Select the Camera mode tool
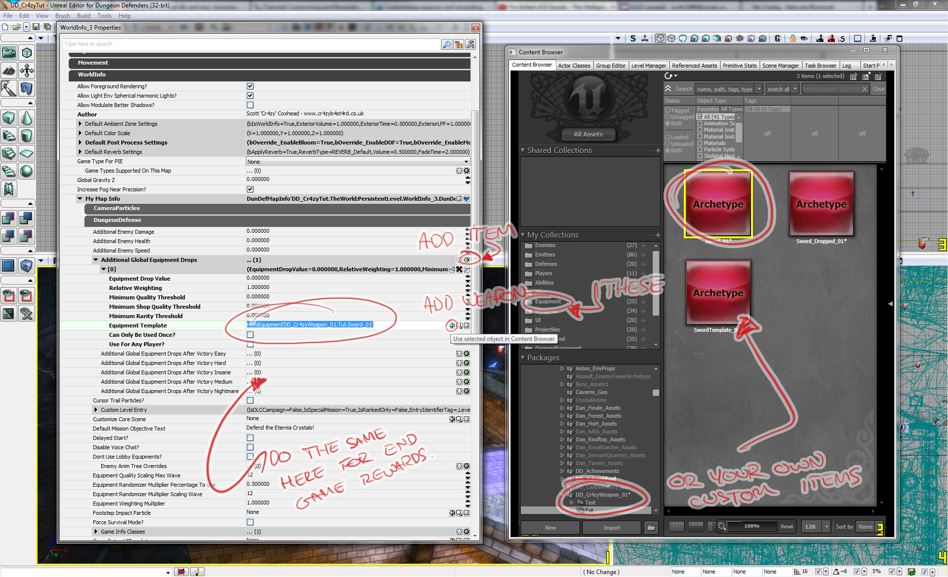Image resolution: width=948 pixels, height=577 pixels. pyautogui.click(x=9, y=52)
